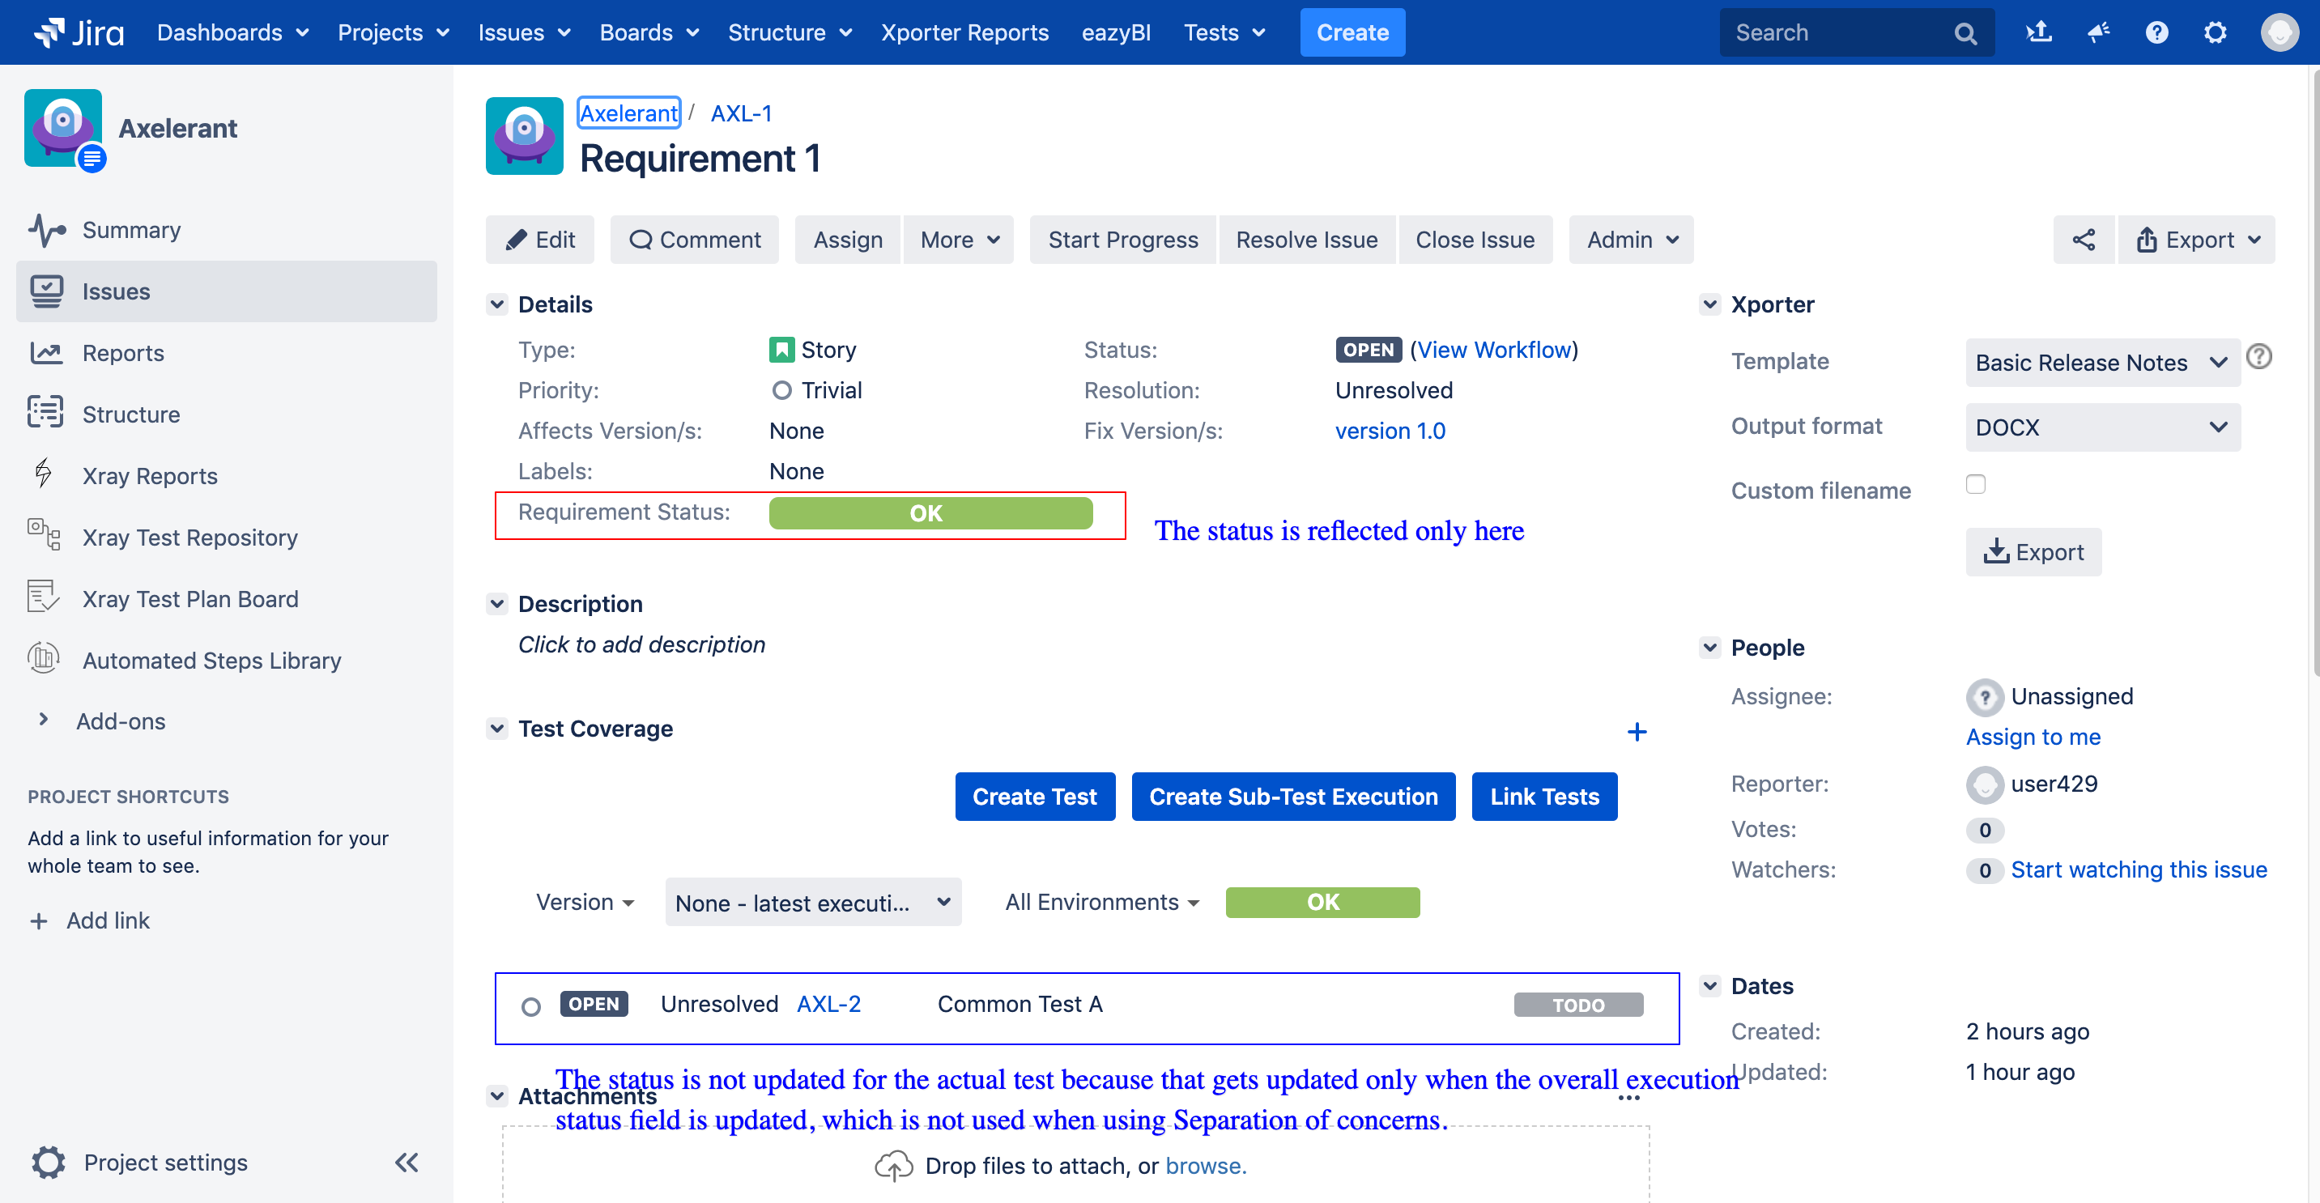Select the radio button next to AXL-2

tap(533, 1005)
